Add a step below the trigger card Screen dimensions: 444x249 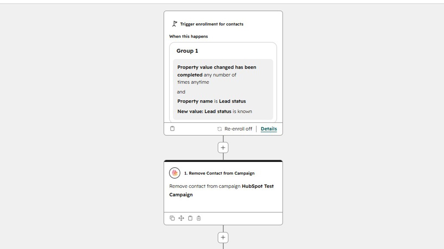click(x=223, y=147)
